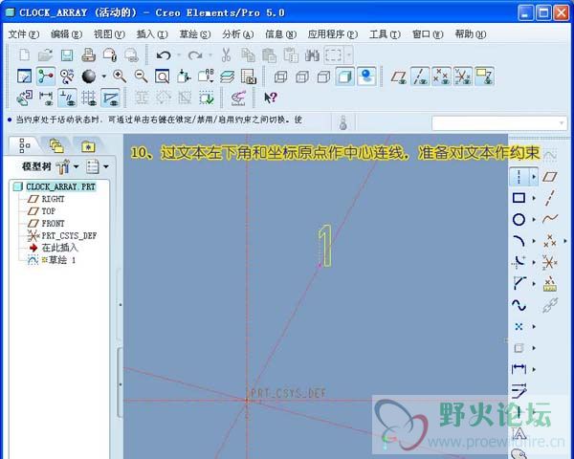Select the rectangle sketch tool
Viewport: 574px width, 459px height.
pos(519,198)
